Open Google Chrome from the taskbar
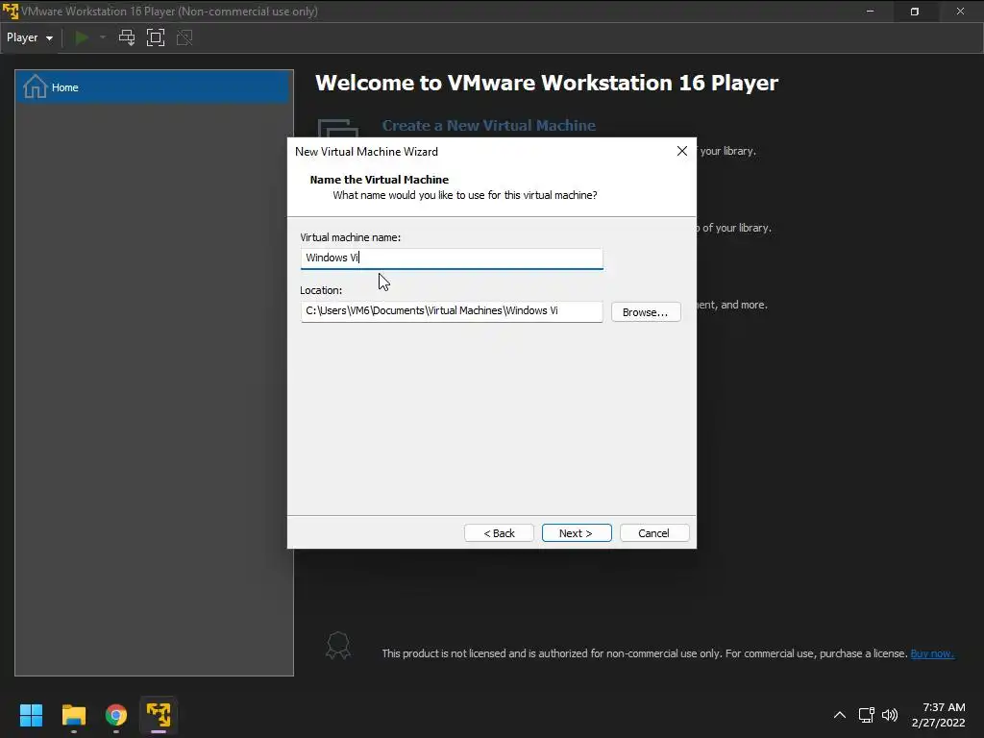Screen dimensions: 984x738 (x=116, y=715)
